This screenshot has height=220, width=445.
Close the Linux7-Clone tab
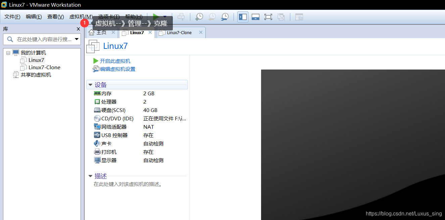pyautogui.click(x=201, y=32)
